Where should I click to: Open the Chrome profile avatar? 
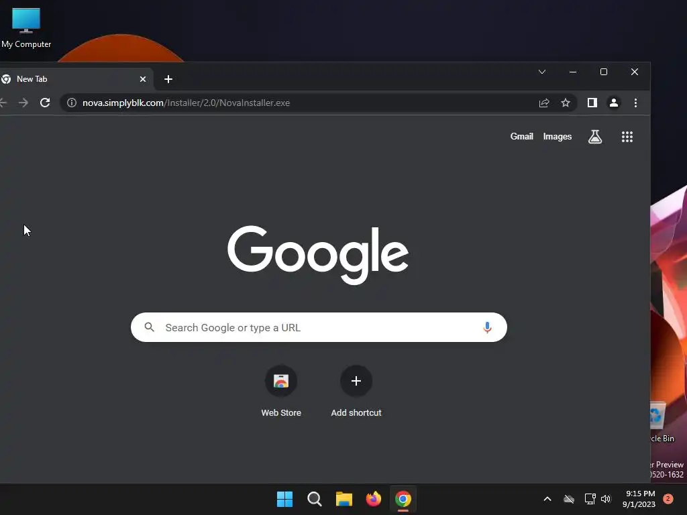614,103
